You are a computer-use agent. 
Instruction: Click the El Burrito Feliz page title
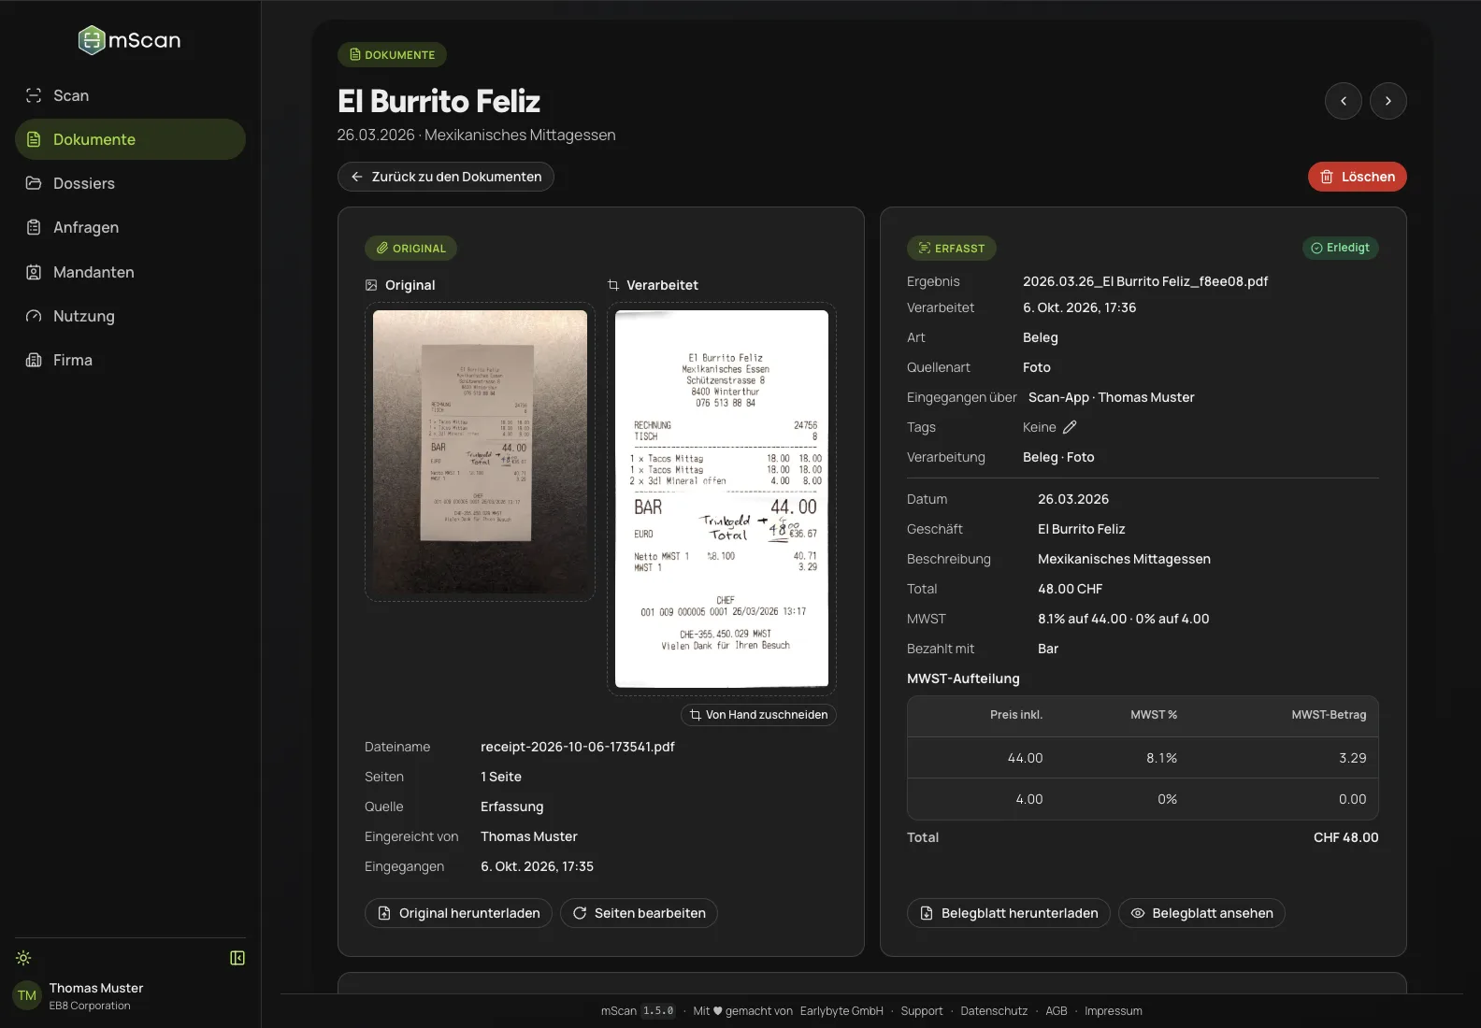tap(439, 101)
